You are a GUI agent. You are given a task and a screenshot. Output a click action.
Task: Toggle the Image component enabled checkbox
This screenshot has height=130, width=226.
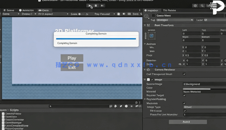(152, 80)
